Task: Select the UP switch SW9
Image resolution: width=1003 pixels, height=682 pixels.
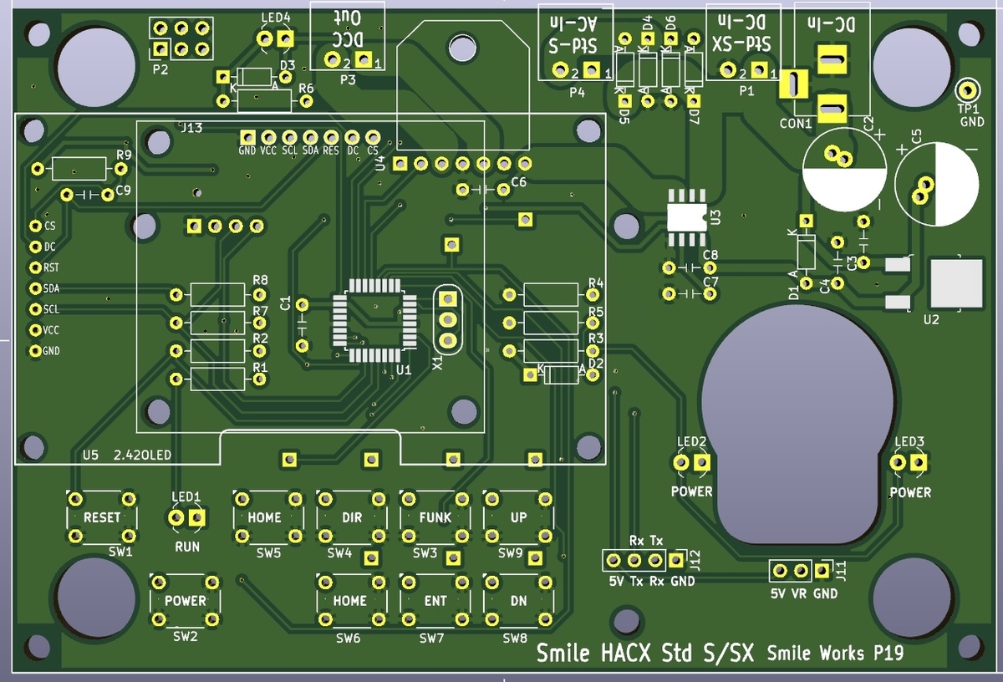Action: [518, 517]
